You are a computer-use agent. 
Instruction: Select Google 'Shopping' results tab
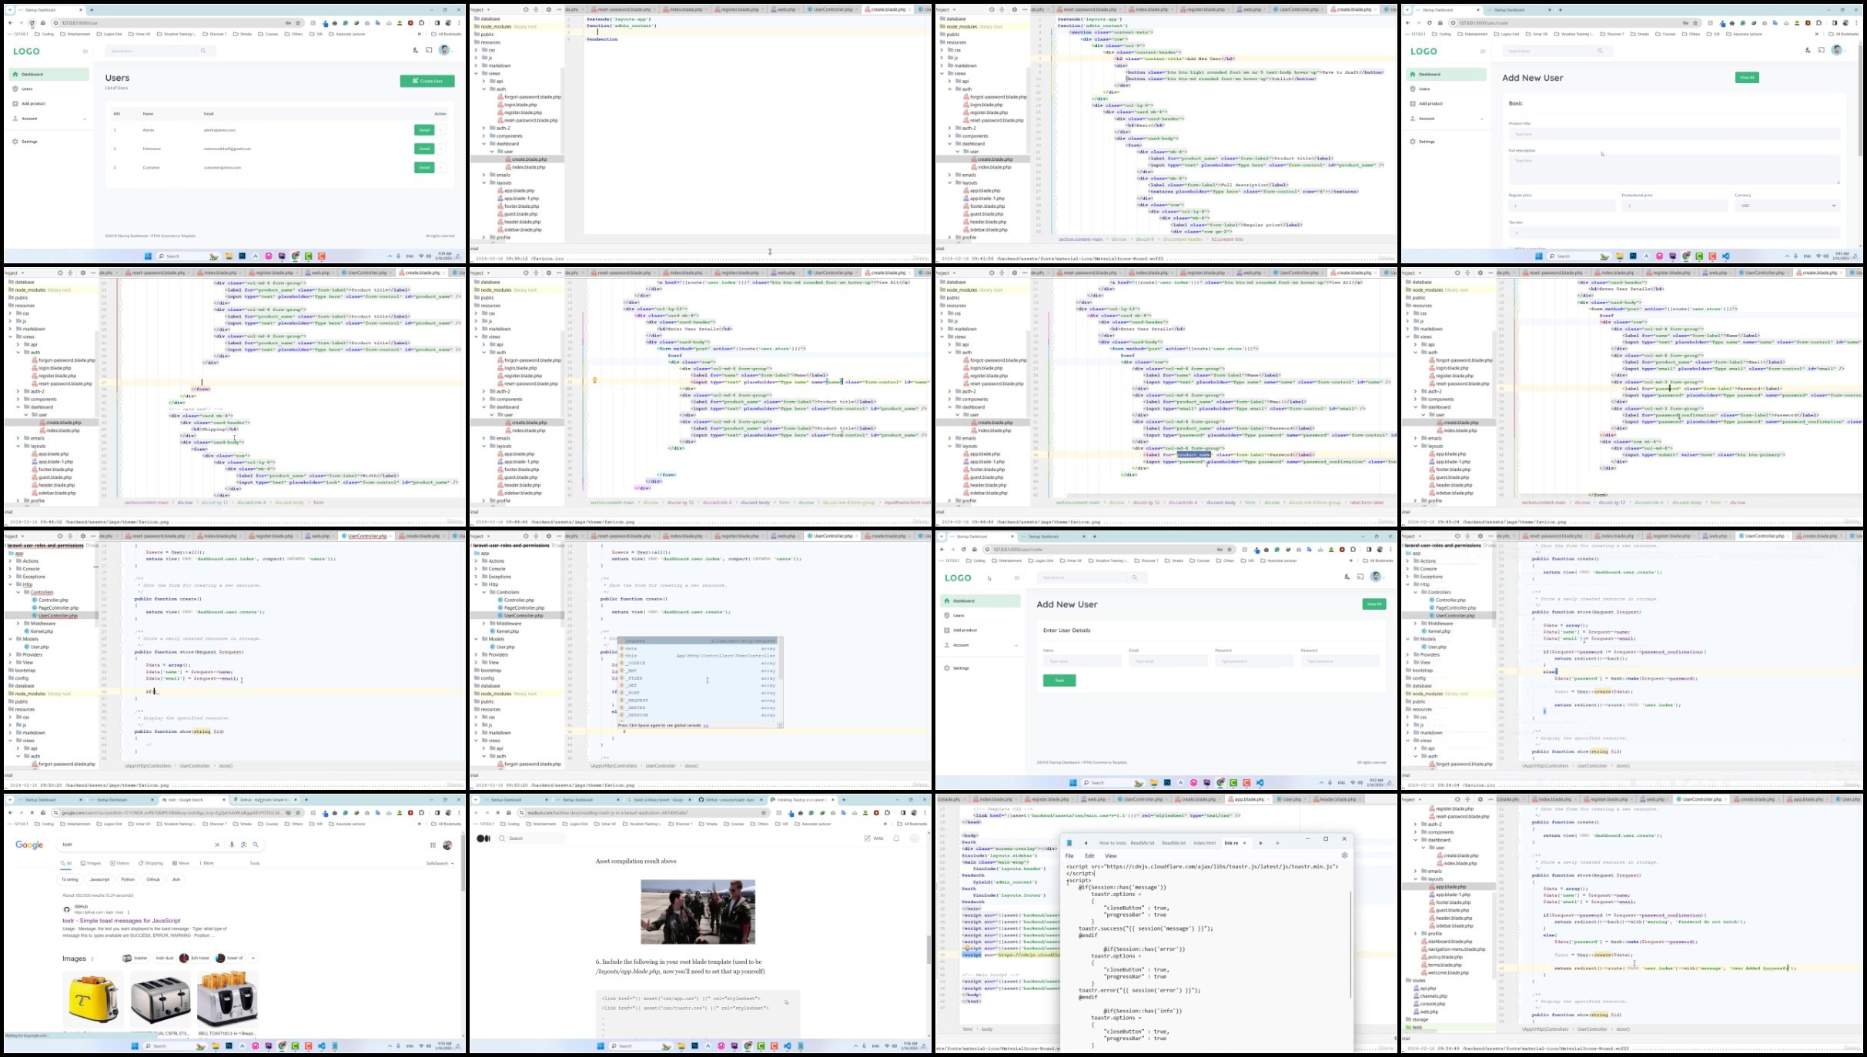point(150,863)
